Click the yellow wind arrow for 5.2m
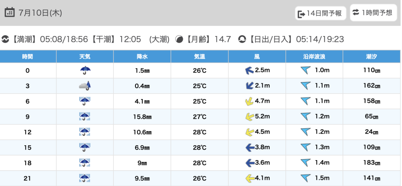Screen dimensions: 402x186 click(249, 117)
